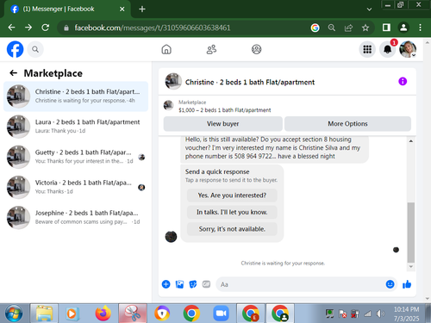This screenshot has width=431, height=323.
Task: Open a new browser tab
Action: point(142,9)
